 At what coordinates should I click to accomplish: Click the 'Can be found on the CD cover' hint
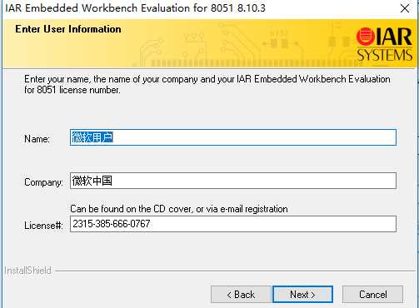pos(179,209)
